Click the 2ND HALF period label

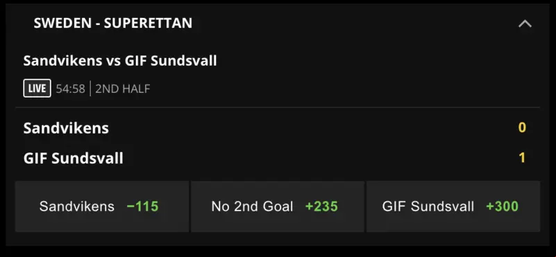tap(123, 89)
